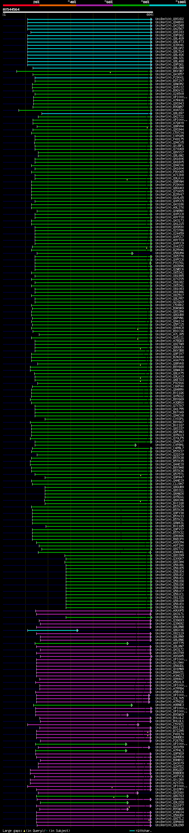The width and height of the screenshot is (189, 833).
Task: Select the UniRef100_B6V3B7 label
Action: point(170,71)
